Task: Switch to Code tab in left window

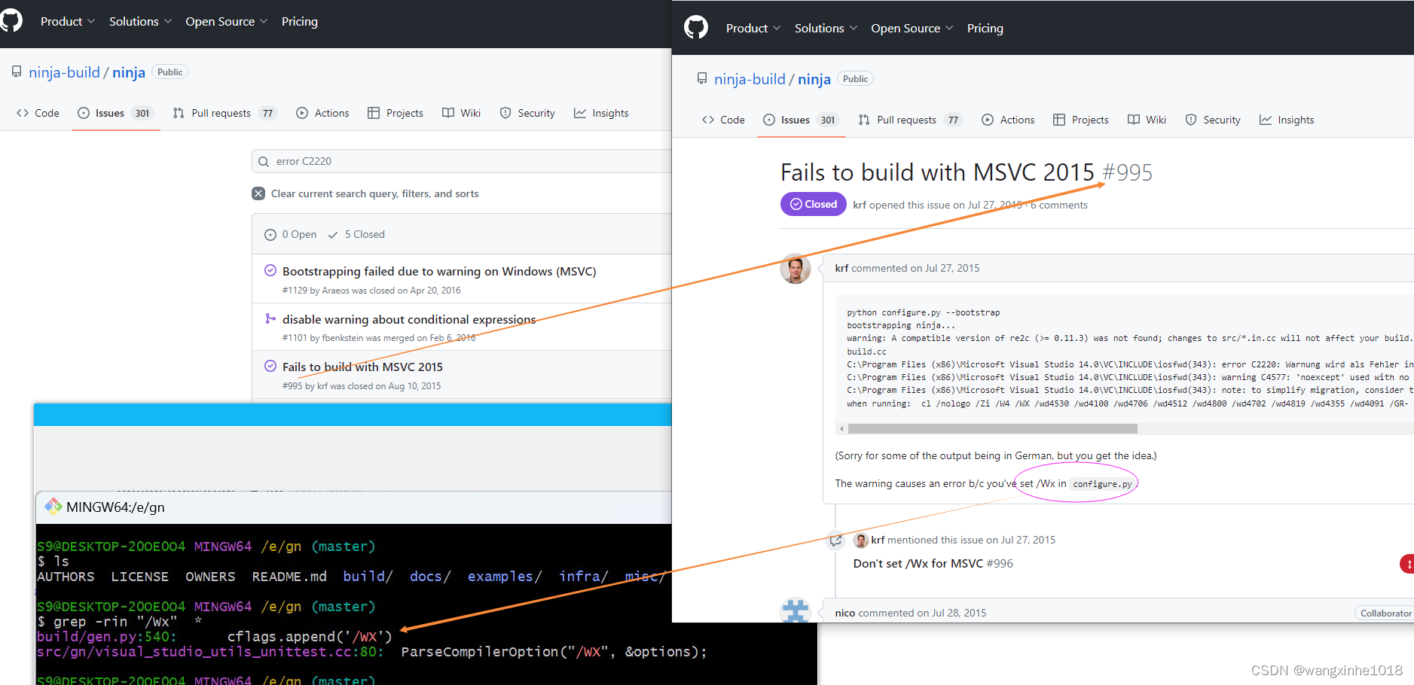Action: coord(38,113)
